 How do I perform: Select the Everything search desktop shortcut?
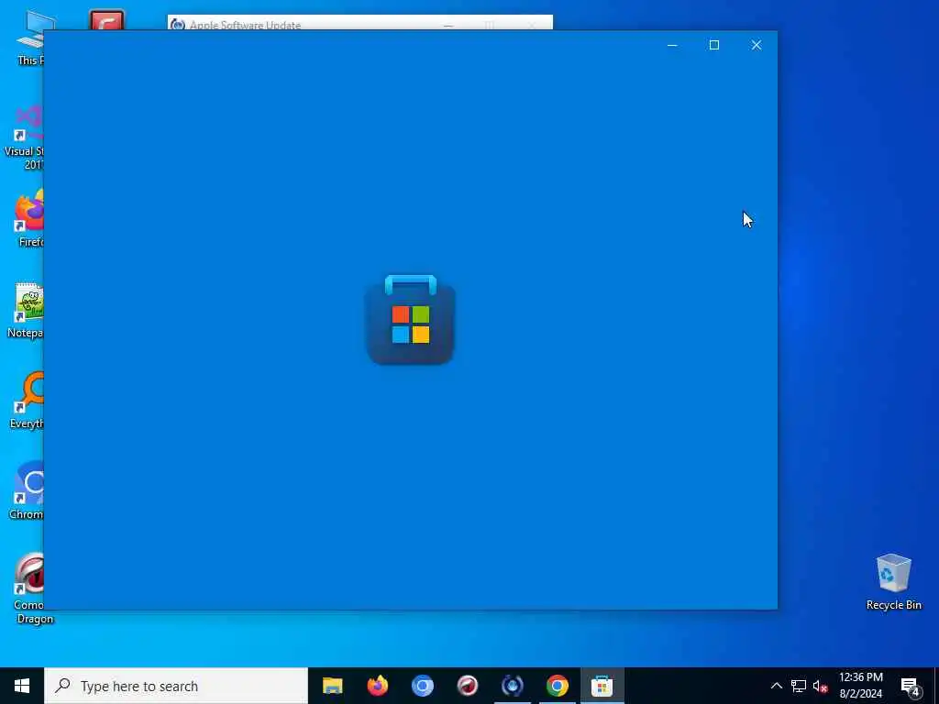coord(27,400)
